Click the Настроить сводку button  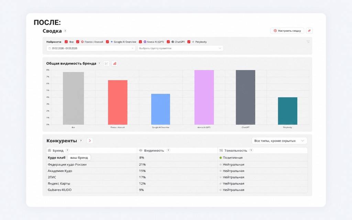(x=287, y=31)
